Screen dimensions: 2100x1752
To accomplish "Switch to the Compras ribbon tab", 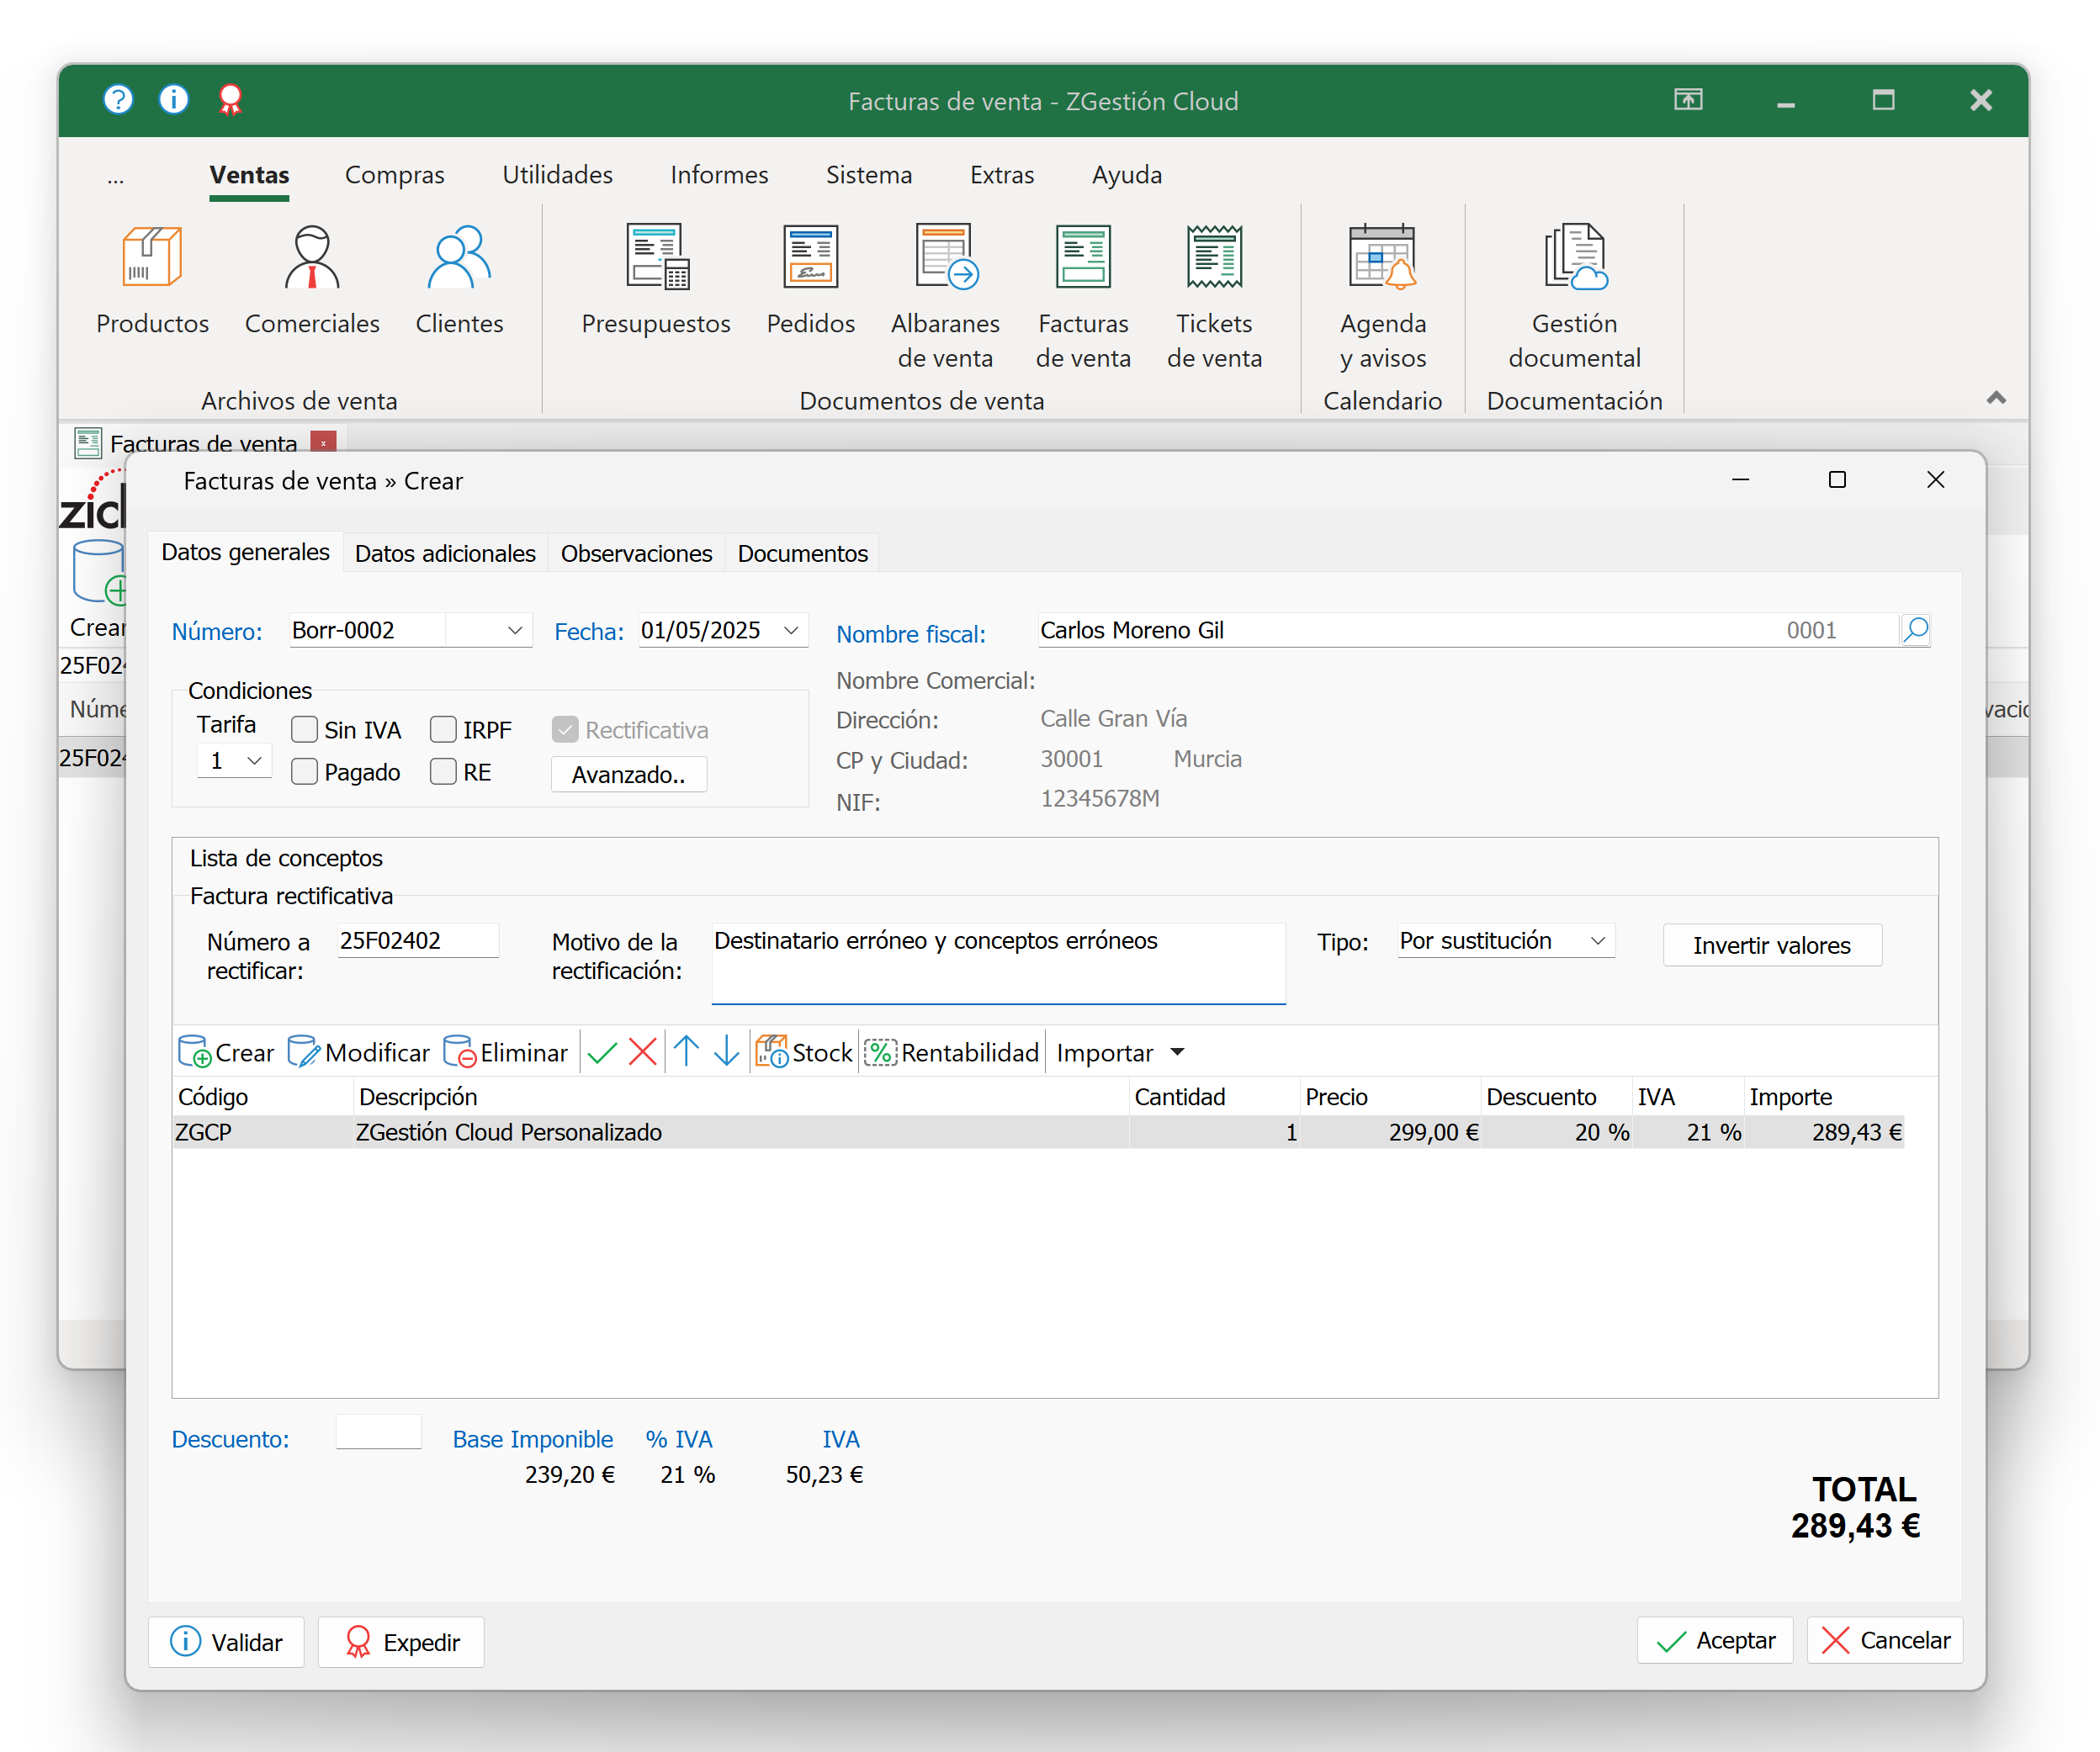I will (395, 175).
